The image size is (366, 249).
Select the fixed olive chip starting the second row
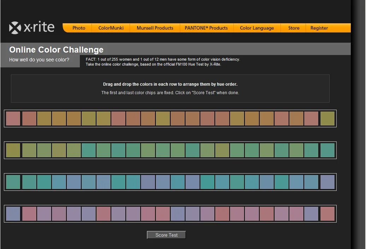[13, 150]
